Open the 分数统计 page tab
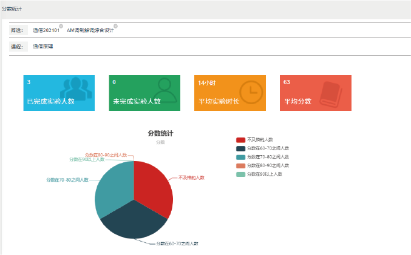Image resolution: width=411 pixels, height=255 pixels. pyautogui.click(x=12, y=9)
